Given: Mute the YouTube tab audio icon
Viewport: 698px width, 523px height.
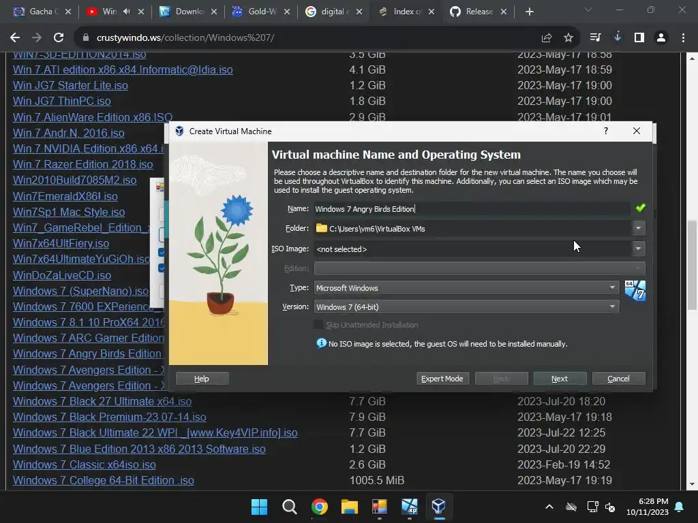Looking at the screenshot, I should [x=126, y=12].
